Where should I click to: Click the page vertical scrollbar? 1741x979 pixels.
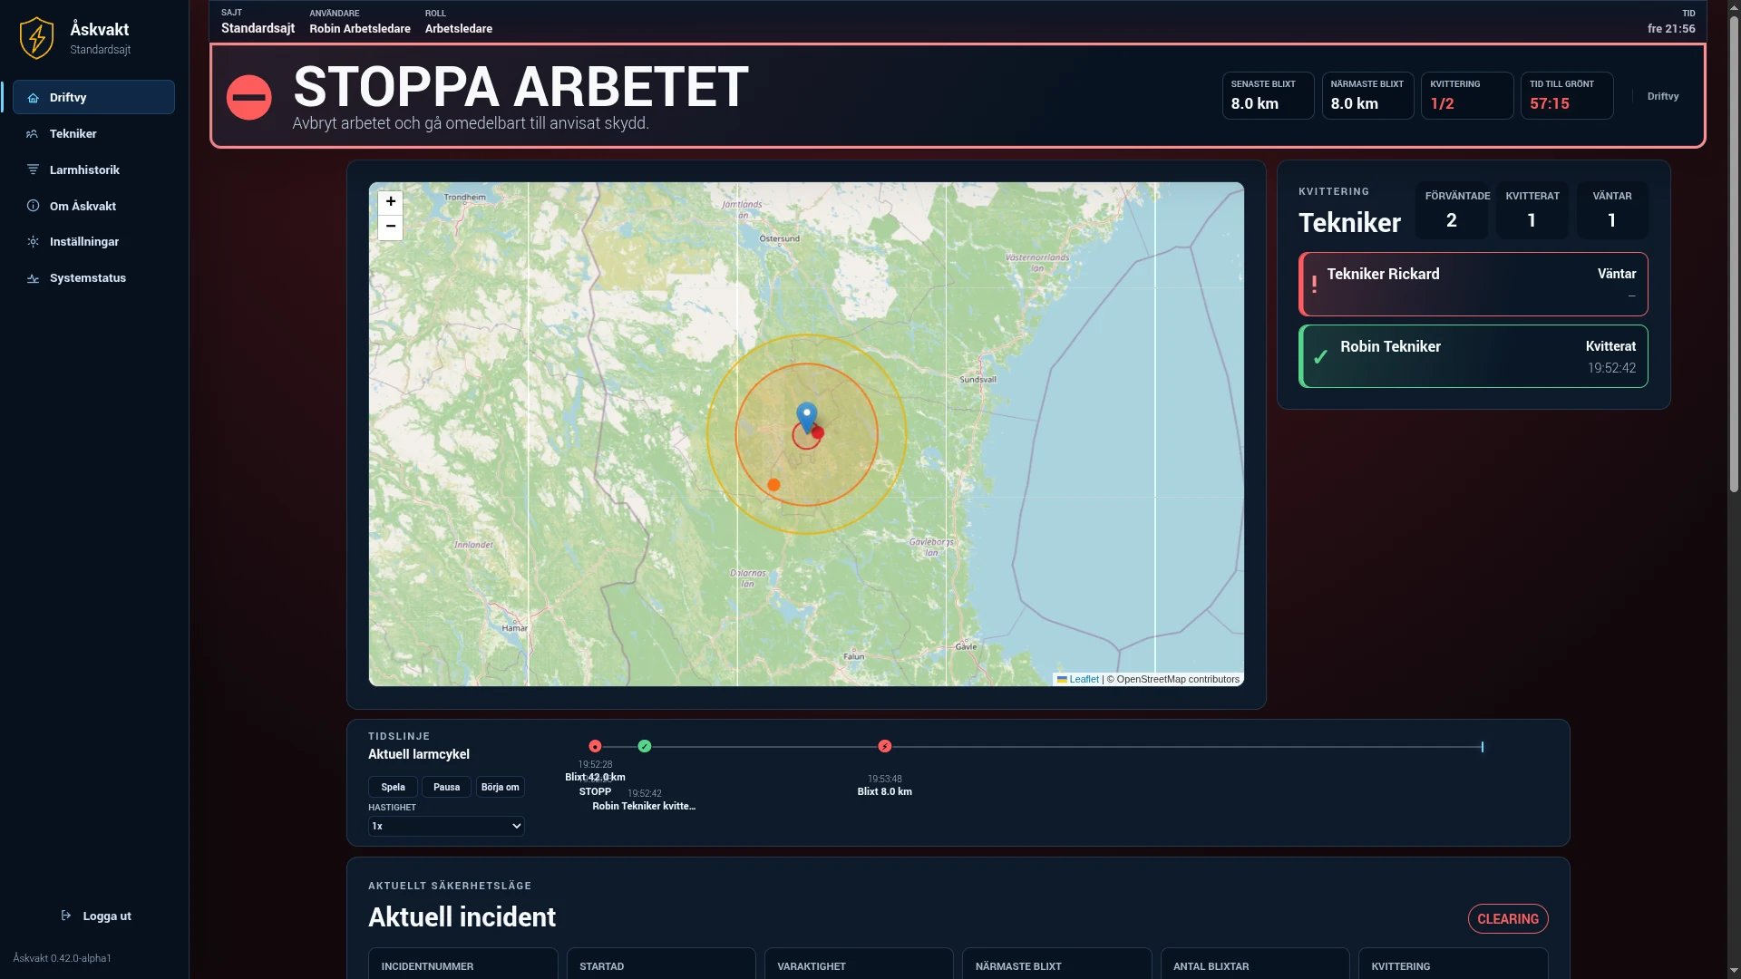click(x=1734, y=254)
